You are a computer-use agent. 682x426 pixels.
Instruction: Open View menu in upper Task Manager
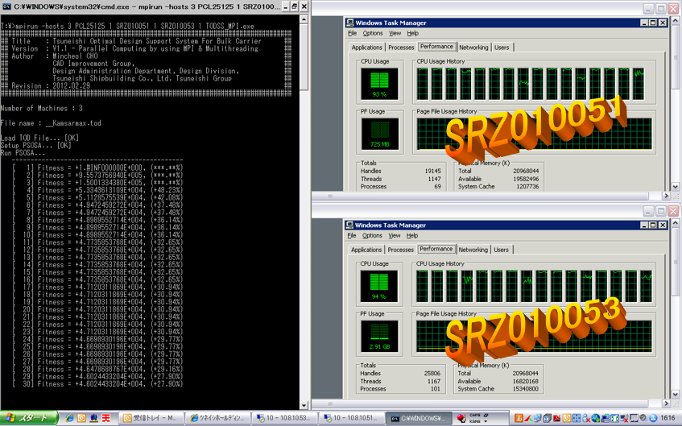click(395, 34)
